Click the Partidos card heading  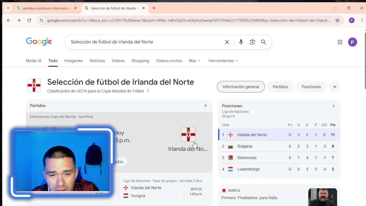(x=38, y=106)
